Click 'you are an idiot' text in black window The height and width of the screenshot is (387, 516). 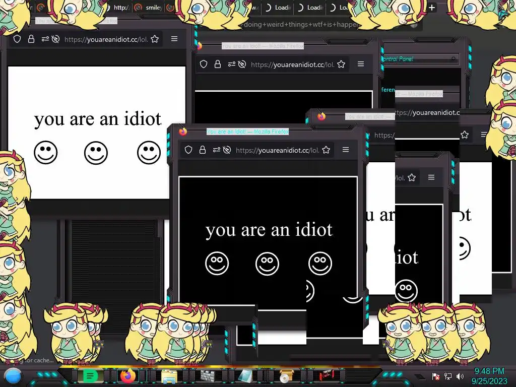tap(269, 230)
